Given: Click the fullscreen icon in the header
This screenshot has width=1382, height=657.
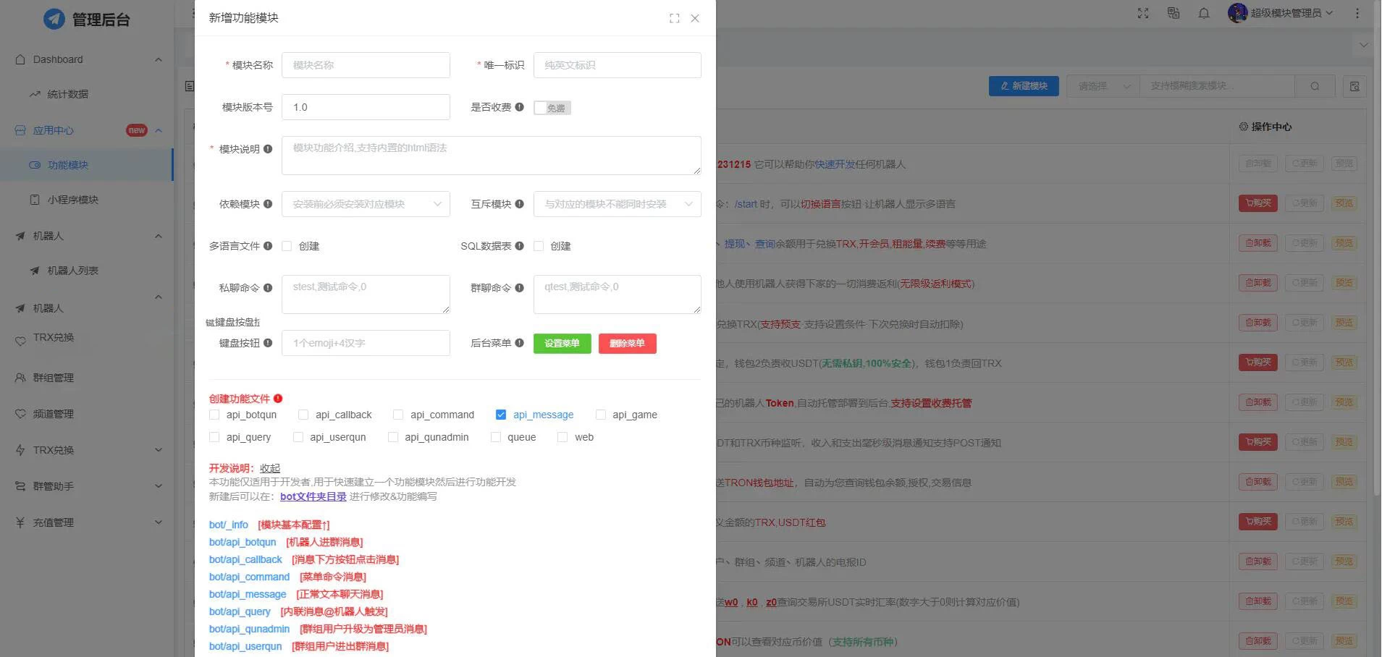Looking at the screenshot, I should pyautogui.click(x=1142, y=13).
